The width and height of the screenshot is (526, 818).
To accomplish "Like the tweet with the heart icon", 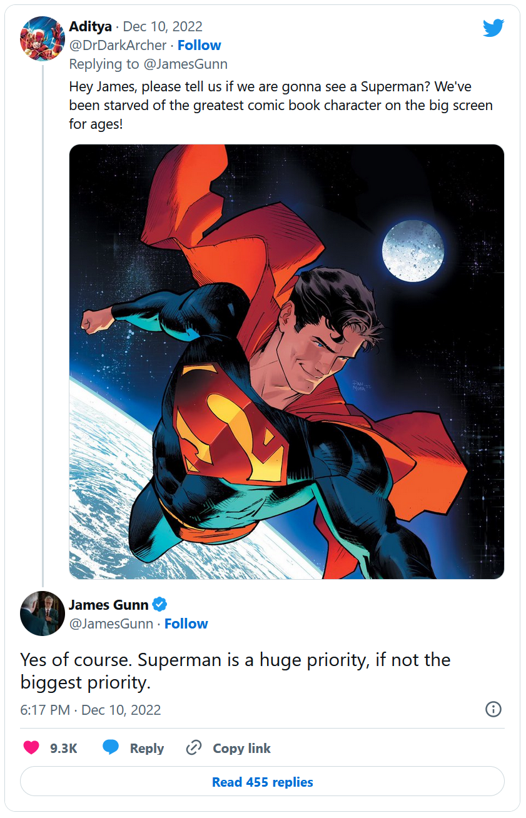I will (x=31, y=748).
